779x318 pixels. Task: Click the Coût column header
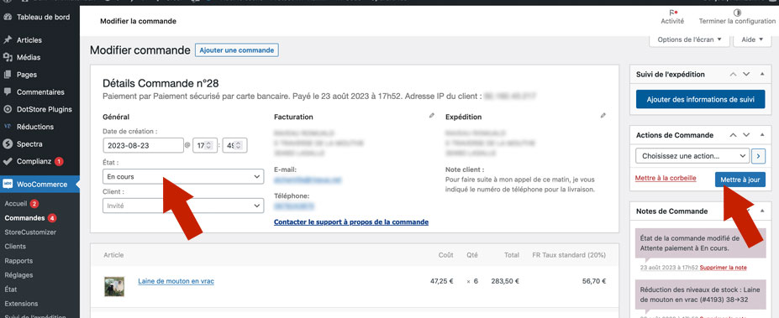coord(445,255)
